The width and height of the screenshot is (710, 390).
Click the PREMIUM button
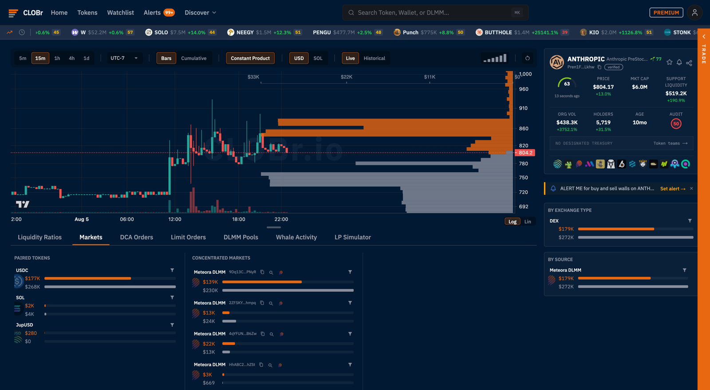click(x=666, y=13)
